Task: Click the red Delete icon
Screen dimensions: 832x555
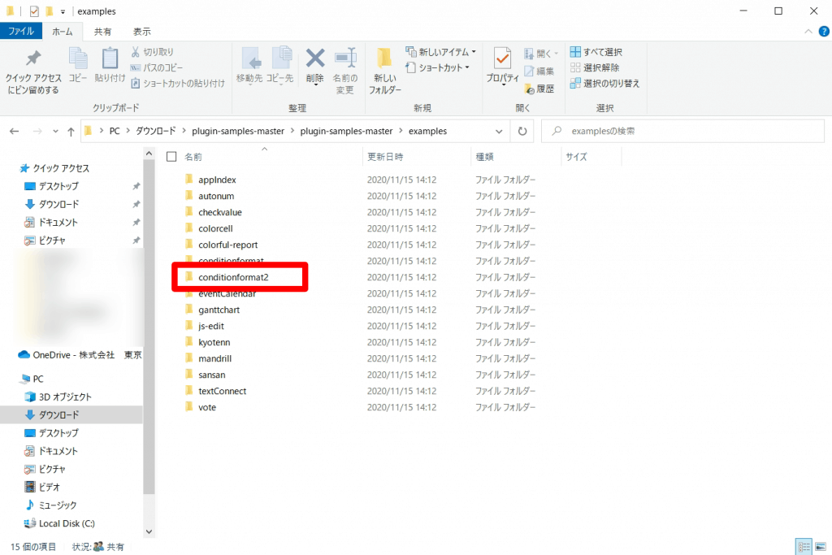Action: coord(314,60)
